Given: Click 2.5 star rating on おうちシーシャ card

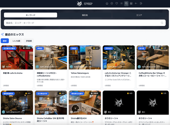Looking at the screenshot, I should [x=163, y=93].
